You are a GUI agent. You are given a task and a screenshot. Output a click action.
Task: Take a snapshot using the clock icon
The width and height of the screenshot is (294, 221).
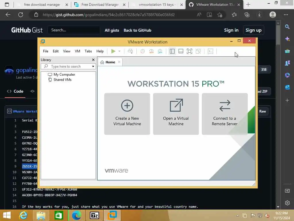(142, 51)
